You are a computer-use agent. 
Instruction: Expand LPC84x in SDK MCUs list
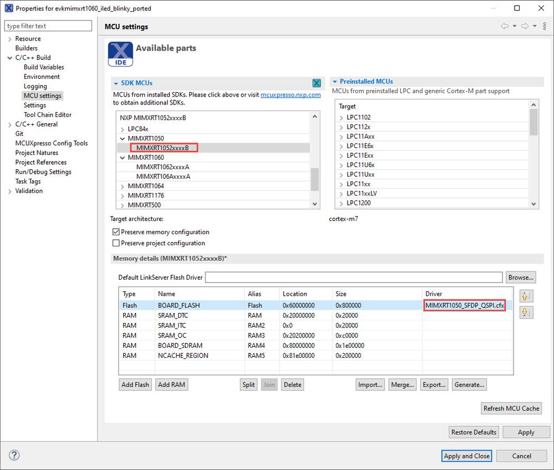[122, 129]
